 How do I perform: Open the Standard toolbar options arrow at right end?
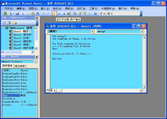click(141, 14)
